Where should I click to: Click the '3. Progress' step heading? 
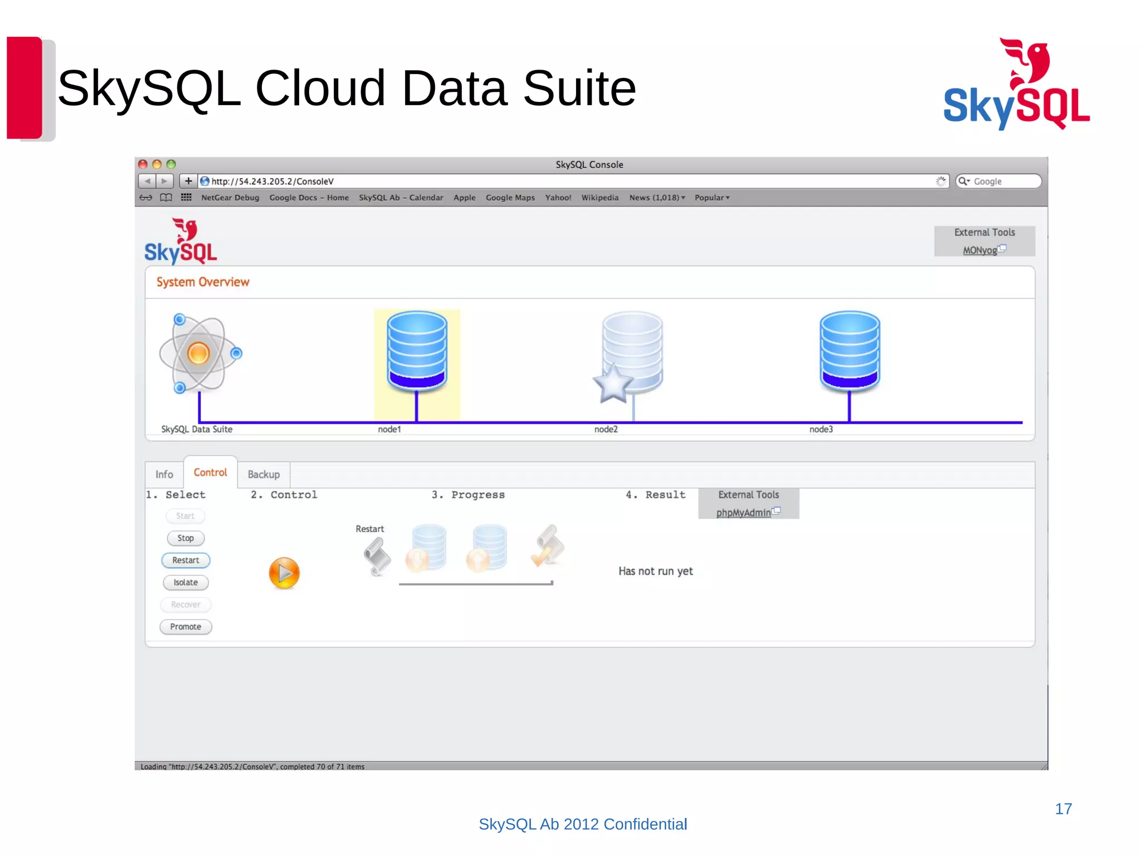[x=468, y=495]
